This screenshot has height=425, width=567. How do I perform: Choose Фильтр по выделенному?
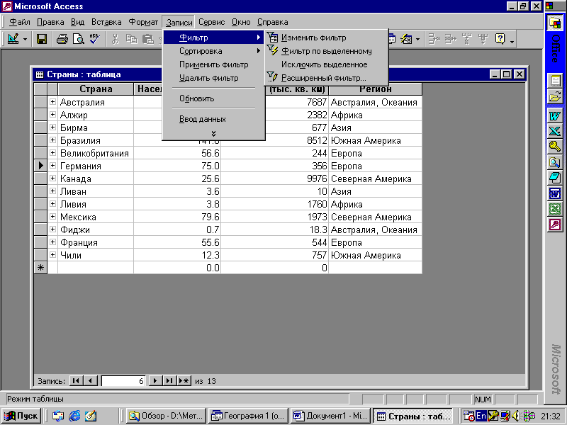327,51
